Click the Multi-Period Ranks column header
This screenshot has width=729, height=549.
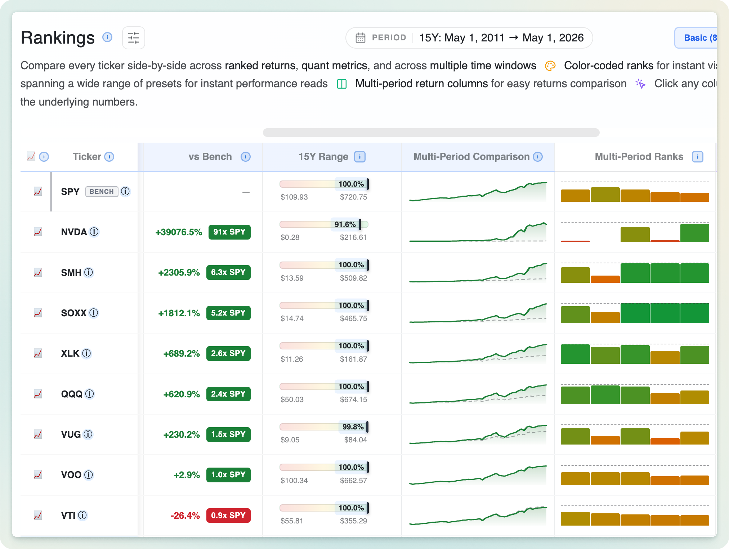pyautogui.click(x=639, y=157)
